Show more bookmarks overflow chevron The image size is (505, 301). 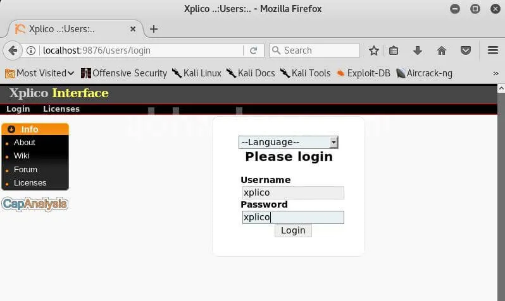(x=496, y=74)
